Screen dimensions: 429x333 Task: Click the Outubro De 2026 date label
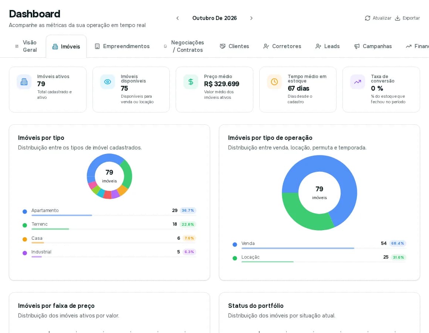(214, 18)
